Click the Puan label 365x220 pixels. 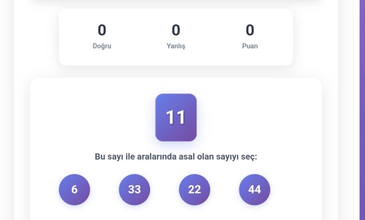point(250,46)
